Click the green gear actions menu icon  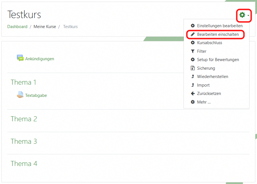click(x=242, y=15)
